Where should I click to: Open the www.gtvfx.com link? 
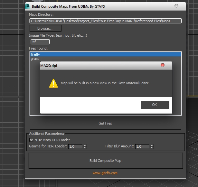[x=105, y=173]
